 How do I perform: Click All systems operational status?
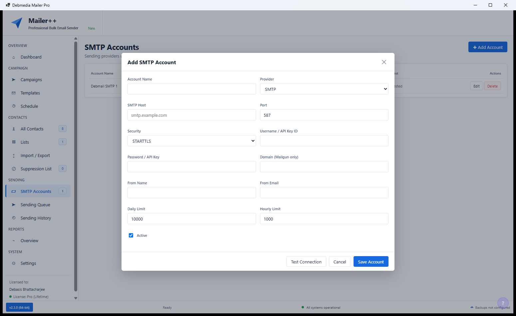click(321, 308)
